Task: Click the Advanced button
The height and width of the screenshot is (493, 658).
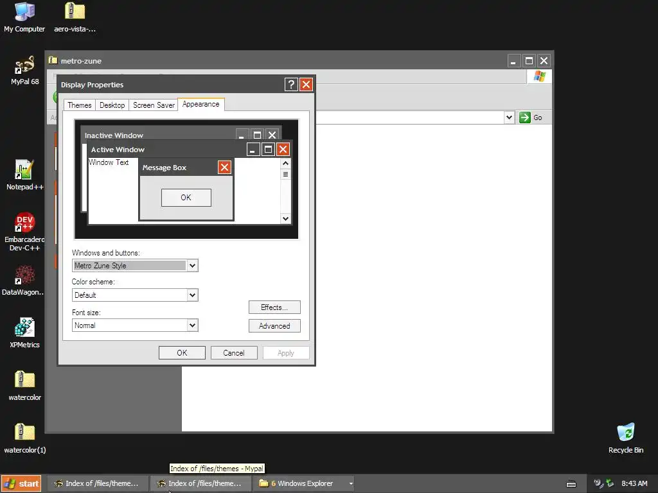Action: 274,325
